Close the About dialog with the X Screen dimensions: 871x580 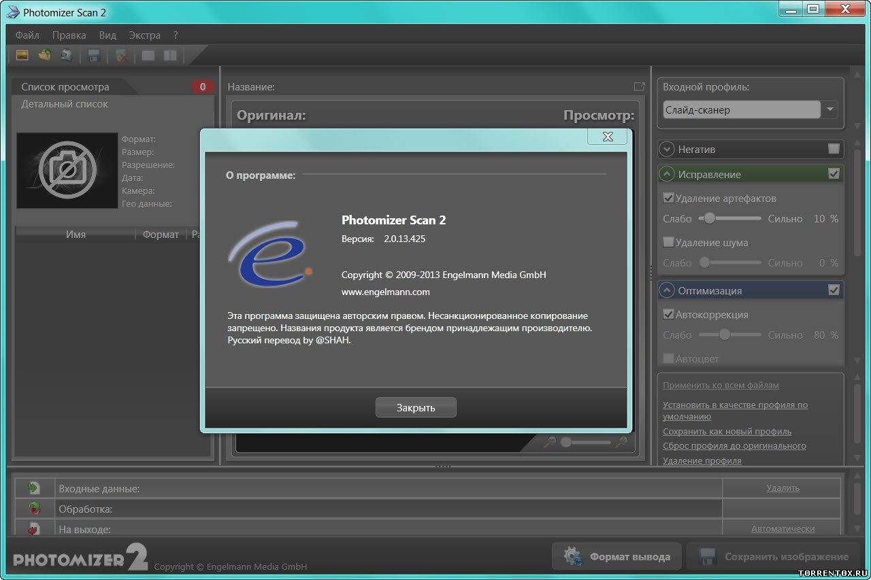pos(608,137)
